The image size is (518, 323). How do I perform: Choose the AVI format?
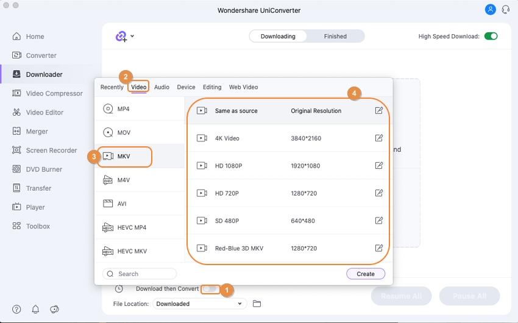point(140,204)
